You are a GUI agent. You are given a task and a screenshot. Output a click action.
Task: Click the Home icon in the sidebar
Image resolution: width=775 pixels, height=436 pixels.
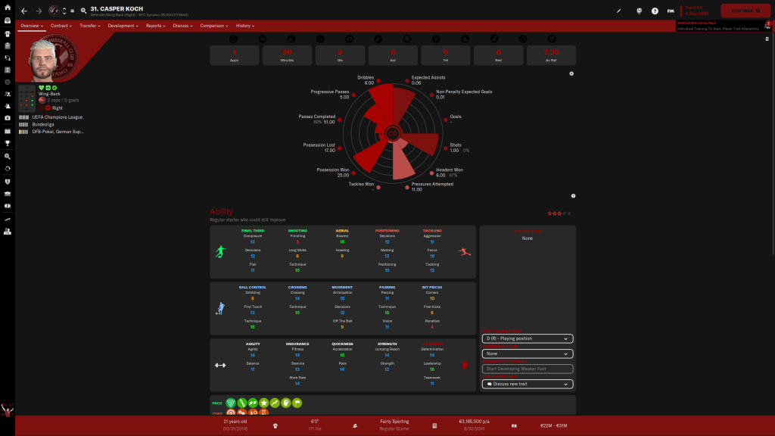7,8
